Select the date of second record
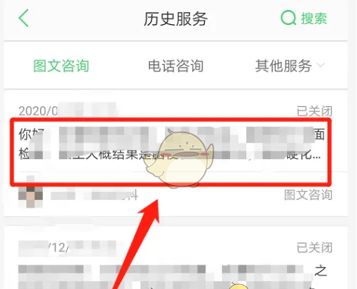The height and width of the screenshot is (289, 357). pos(67,248)
